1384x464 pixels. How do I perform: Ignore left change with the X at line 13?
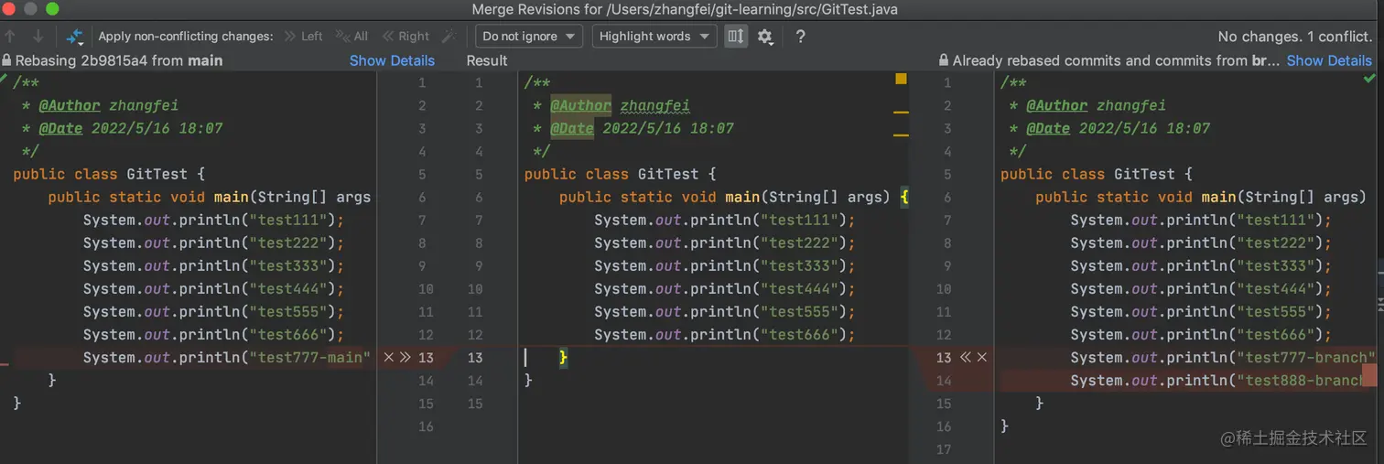pos(388,357)
